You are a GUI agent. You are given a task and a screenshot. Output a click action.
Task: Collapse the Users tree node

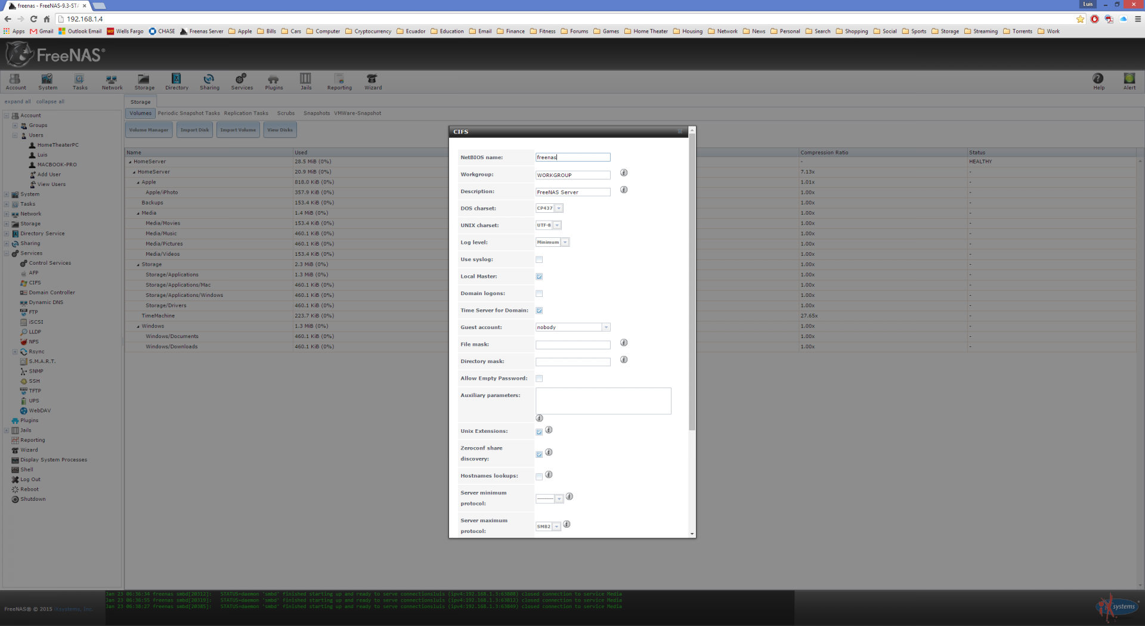(15, 135)
